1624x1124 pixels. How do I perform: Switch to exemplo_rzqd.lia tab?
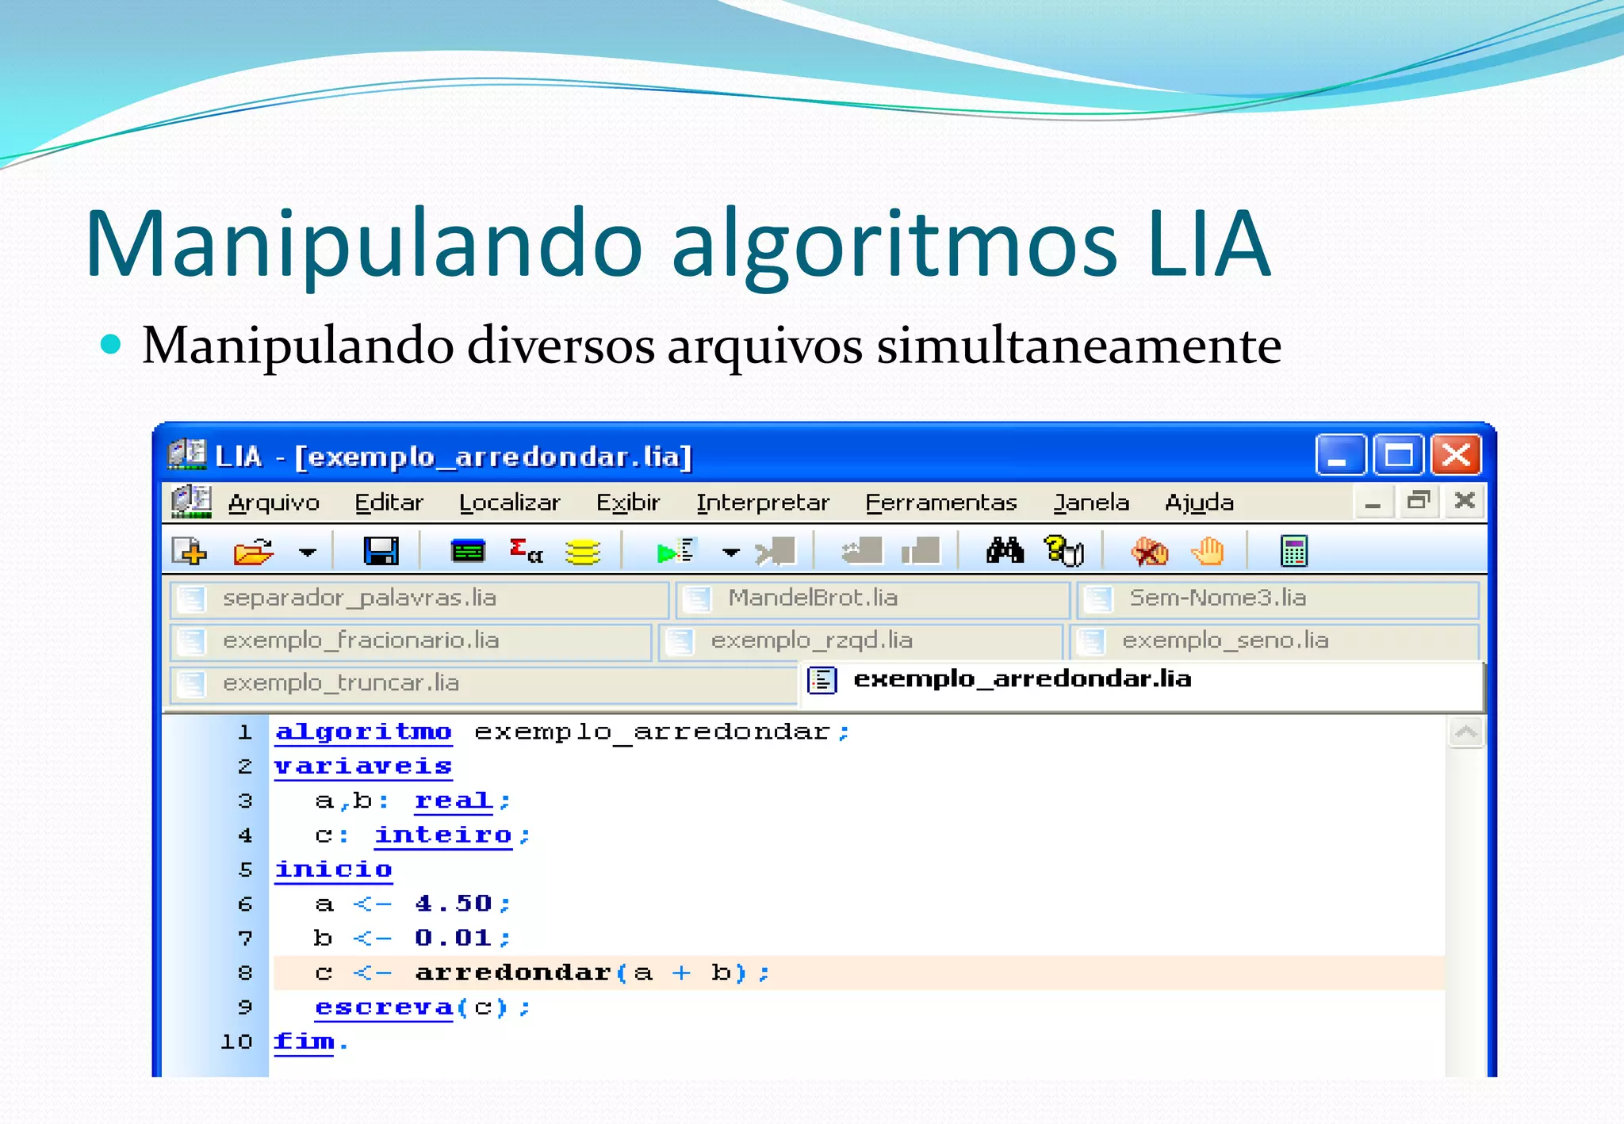point(860,641)
